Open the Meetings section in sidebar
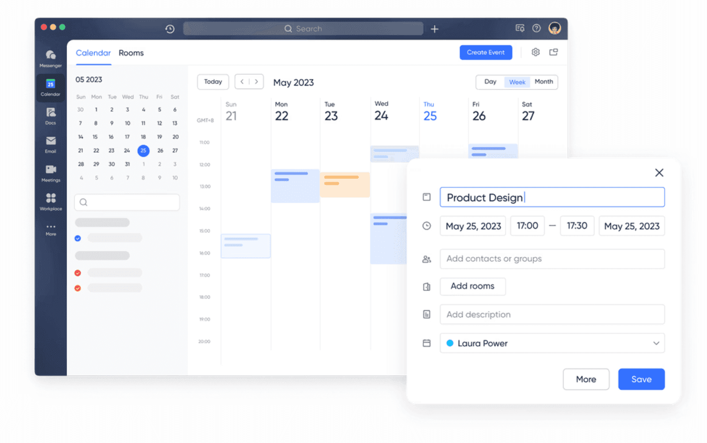The image size is (707, 443). click(x=50, y=173)
